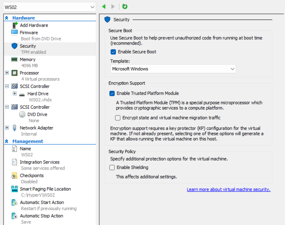The height and width of the screenshot is (225, 285).
Task: Collapse the Hardware section header
Action: (7, 18)
